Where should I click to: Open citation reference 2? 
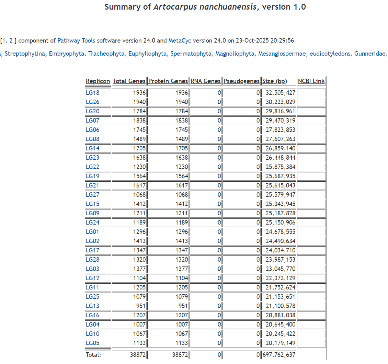click(x=11, y=41)
